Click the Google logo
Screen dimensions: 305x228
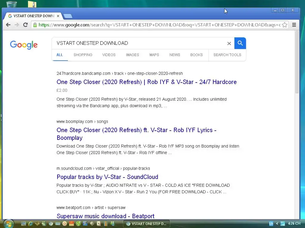click(24, 45)
